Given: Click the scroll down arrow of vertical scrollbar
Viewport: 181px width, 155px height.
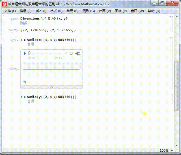Looking at the screenshot, I should (176, 146).
